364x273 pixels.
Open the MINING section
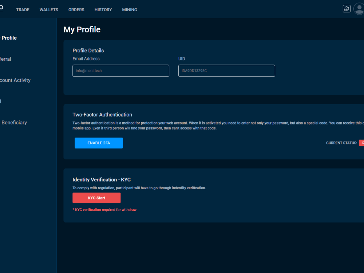click(x=130, y=10)
